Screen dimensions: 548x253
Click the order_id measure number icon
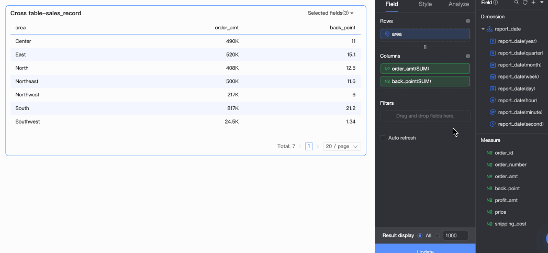coord(489,153)
